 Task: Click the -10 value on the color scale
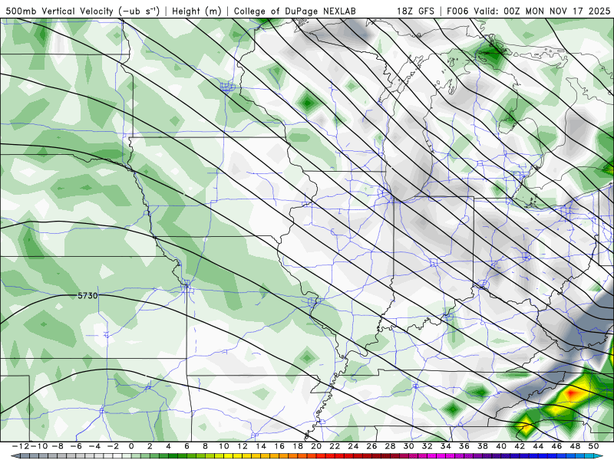[39, 446]
